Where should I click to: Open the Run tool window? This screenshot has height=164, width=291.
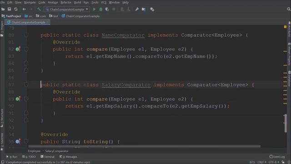(12, 157)
